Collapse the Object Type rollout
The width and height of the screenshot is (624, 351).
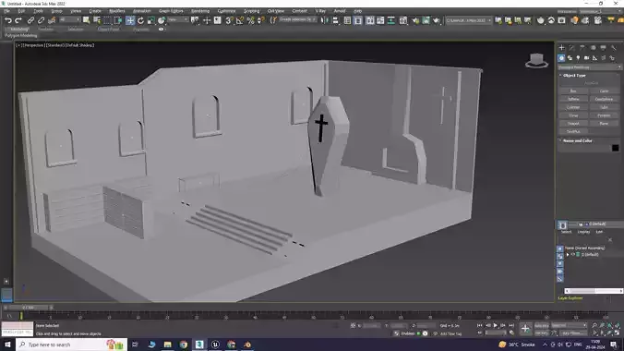coord(574,76)
